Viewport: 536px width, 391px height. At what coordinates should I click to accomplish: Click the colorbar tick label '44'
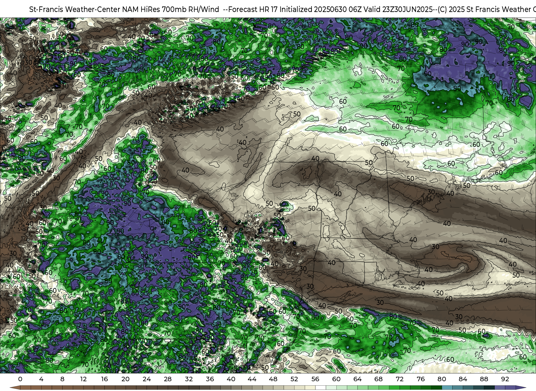pos(252,379)
